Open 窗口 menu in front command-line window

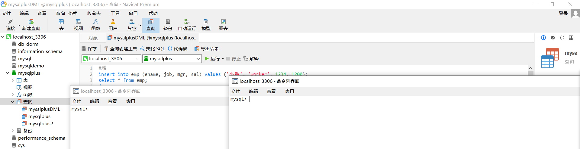pyautogui.click(x=290, y=91)
